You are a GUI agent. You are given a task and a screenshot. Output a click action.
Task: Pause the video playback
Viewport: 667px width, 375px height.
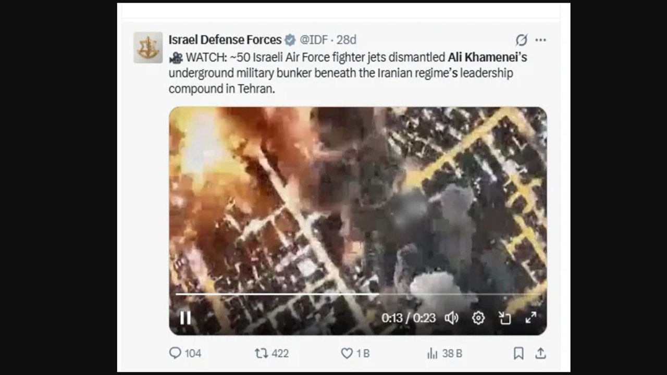click(x=185, y=318)
